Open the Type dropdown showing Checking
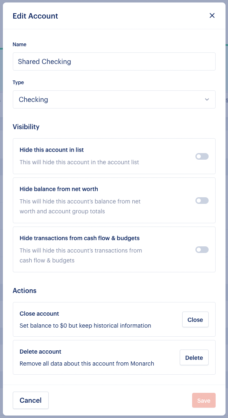Image resolution: width=228 pixels, height=418 pixels. pyautogui.click(x=114, y=99)
